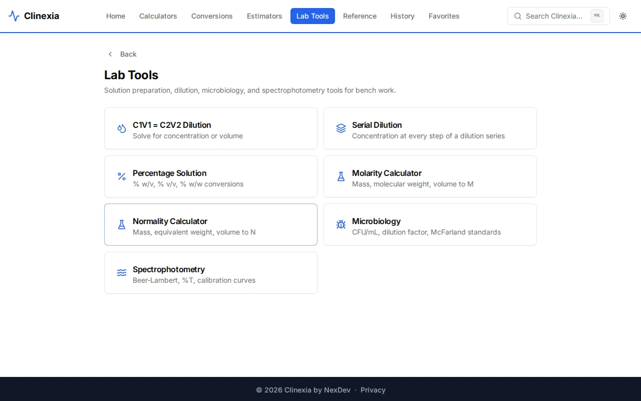Click the Clinexia pulse logo icon
This screenshot has width=641, height=401.
[x=14, y=16]
